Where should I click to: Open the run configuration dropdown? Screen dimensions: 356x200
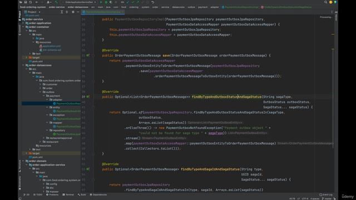point(79,2)
